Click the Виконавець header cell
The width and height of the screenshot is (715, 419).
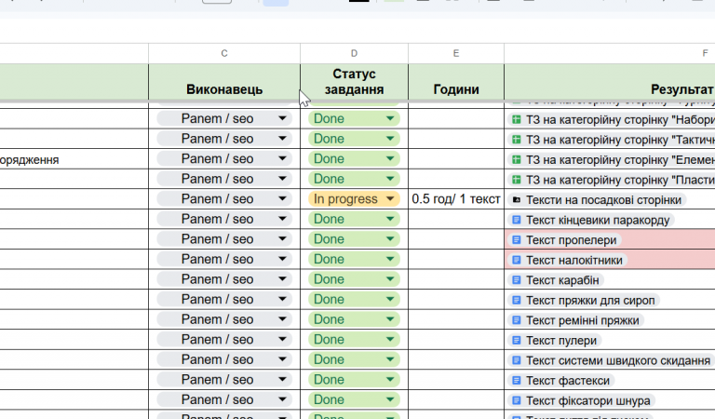pyautogui.click(x=224, y=82)
